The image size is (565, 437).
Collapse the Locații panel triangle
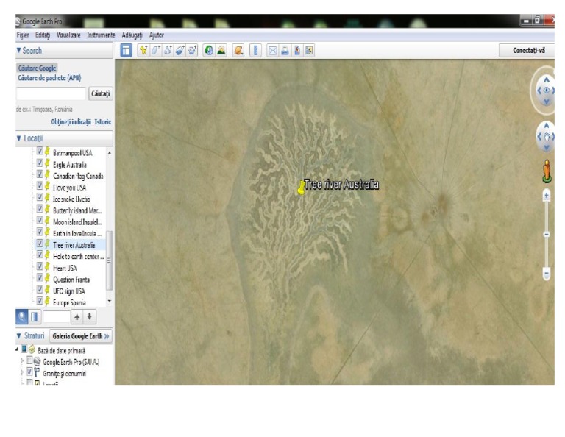(x=18, y=138)
